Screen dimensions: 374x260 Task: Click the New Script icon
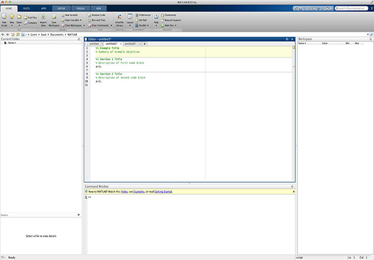click(x=4, y=16)
